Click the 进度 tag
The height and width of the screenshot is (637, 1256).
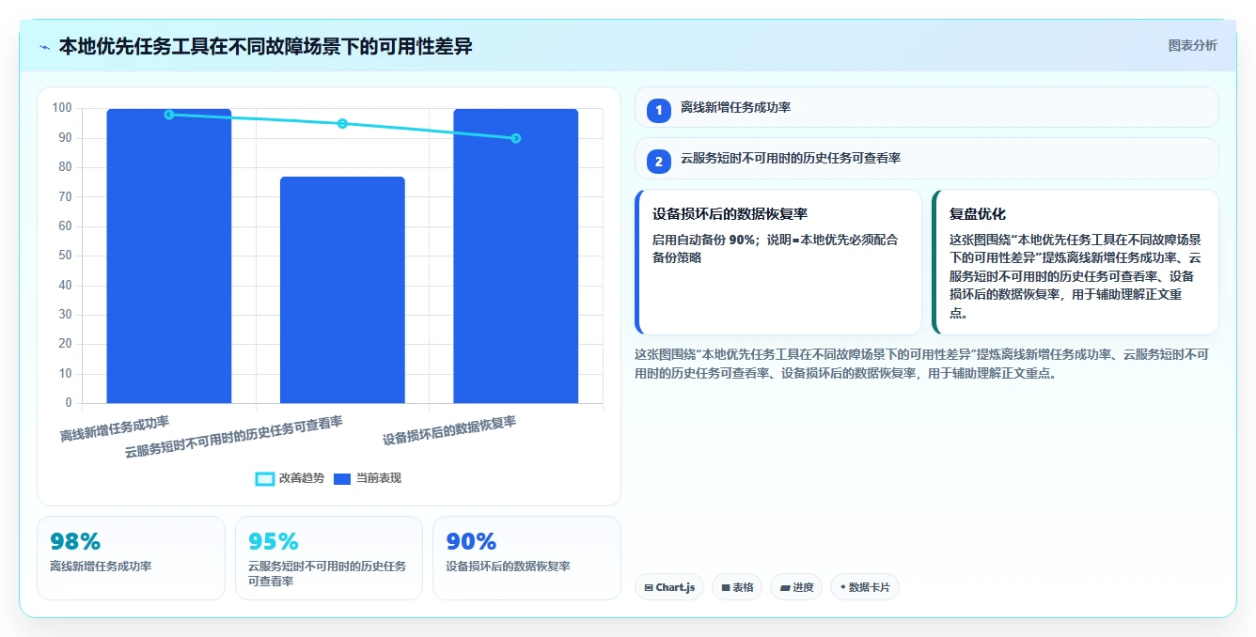pyautogui.click(x=796, y=587)
